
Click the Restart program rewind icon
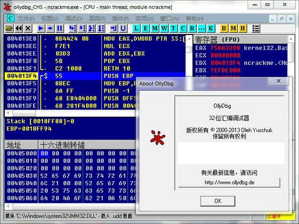(18, 29)
